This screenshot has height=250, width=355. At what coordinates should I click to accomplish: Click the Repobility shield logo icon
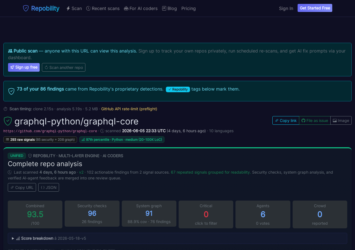click(26, 8)
